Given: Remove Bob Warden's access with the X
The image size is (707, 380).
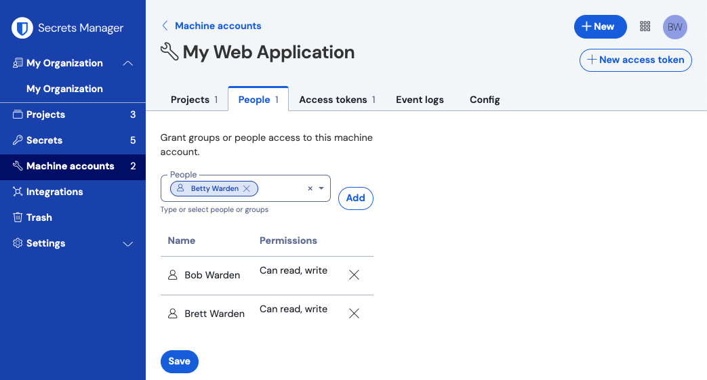Looking at the screenshot, I should click(354, 275).
